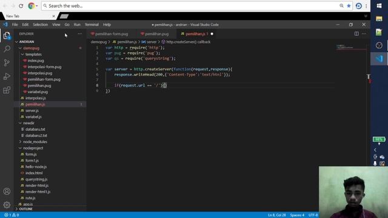This screenshot has height=218, width=388.
Task: Open server.js in the explorer
Action: (x=32, y=110)
